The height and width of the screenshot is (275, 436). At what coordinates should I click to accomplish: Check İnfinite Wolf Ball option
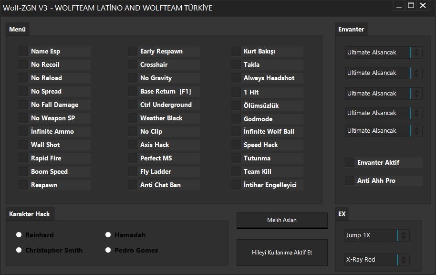(x=236, y=131)
